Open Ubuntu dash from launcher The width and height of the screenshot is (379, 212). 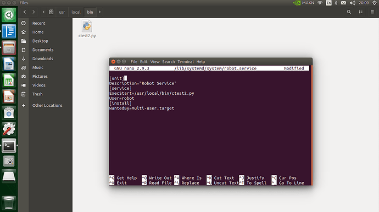[x=9, y=15]
